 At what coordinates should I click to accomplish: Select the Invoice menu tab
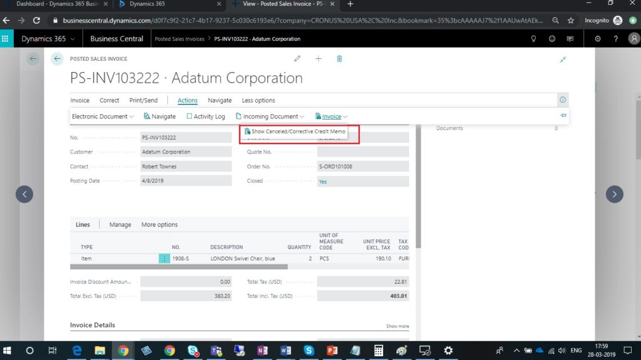[79, 100]
